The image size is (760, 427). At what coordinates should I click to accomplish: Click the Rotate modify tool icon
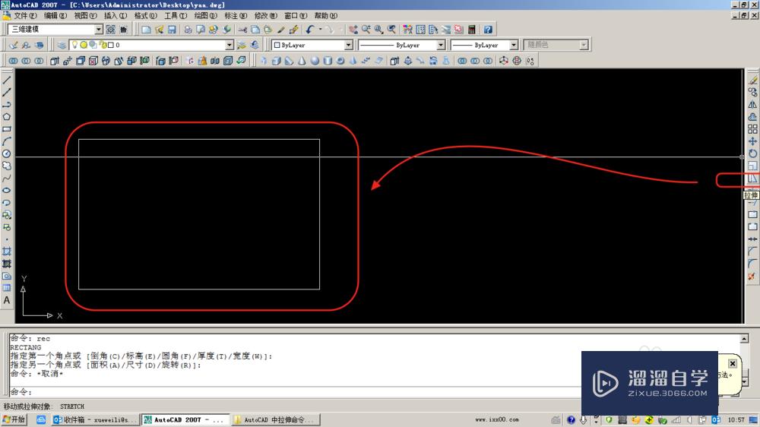click(x=752, y=153)
